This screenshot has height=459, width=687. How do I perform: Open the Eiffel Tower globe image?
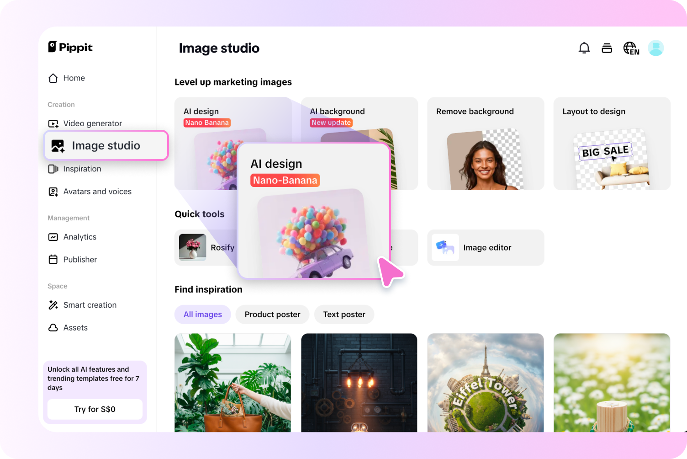point(486,383)
